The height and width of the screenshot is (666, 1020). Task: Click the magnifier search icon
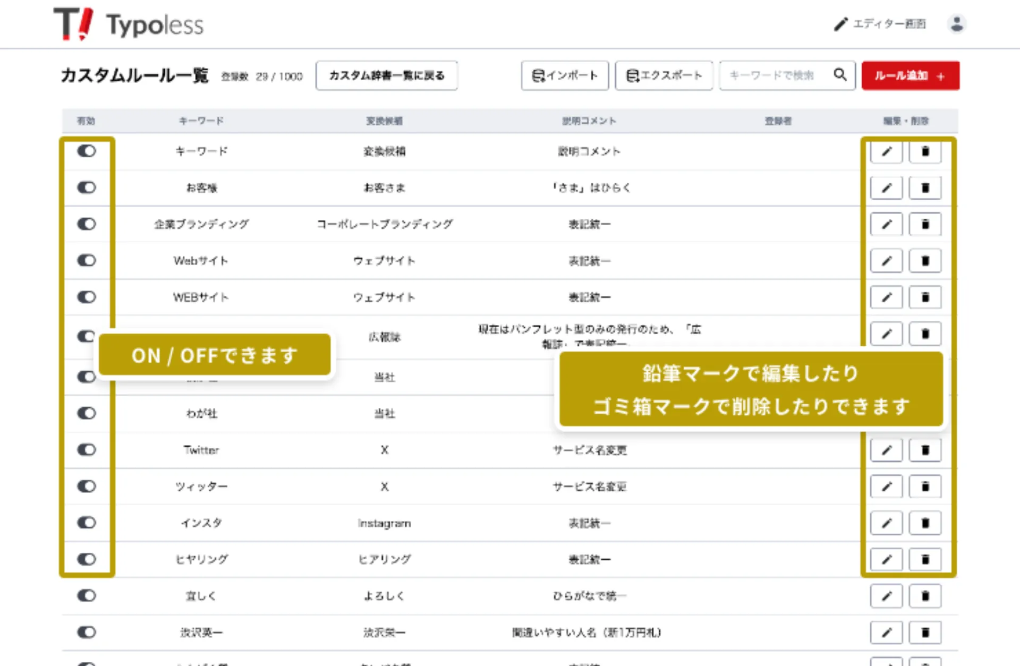tap(840, 75)
